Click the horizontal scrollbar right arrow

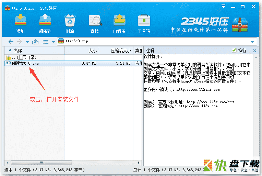[x=139, y=163]
